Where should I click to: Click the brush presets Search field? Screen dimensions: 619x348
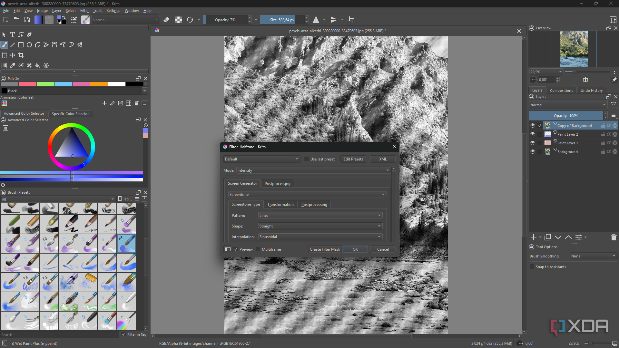point(60,335)
